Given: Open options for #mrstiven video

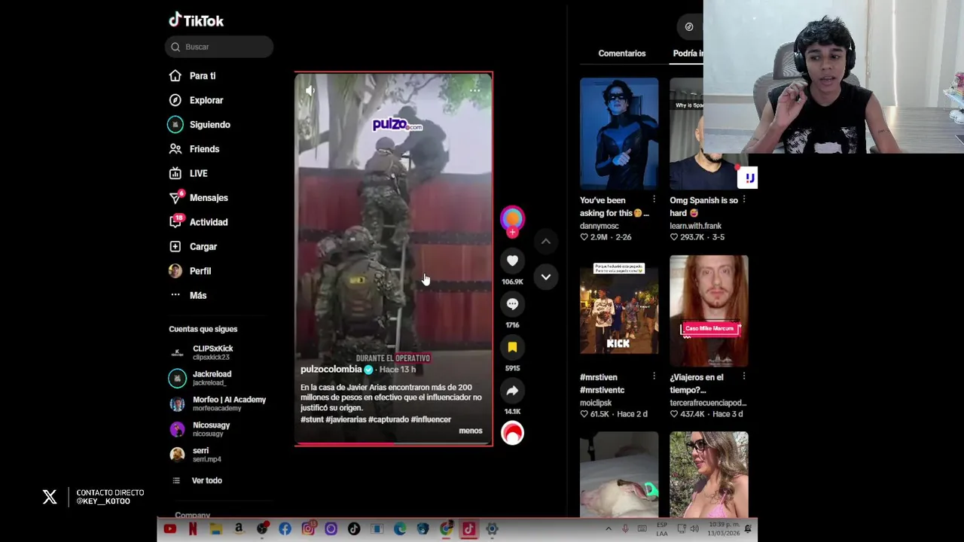Looking at the screenshot, I should tap(654, 376).
